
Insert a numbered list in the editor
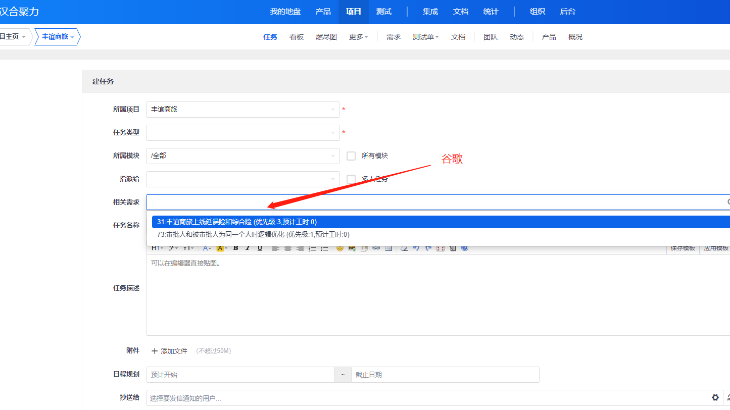click(x=312, y=248)
